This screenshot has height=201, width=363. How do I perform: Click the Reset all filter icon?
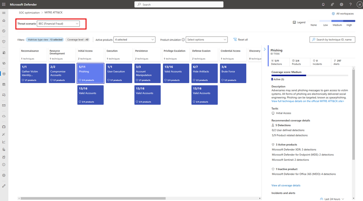235,40
